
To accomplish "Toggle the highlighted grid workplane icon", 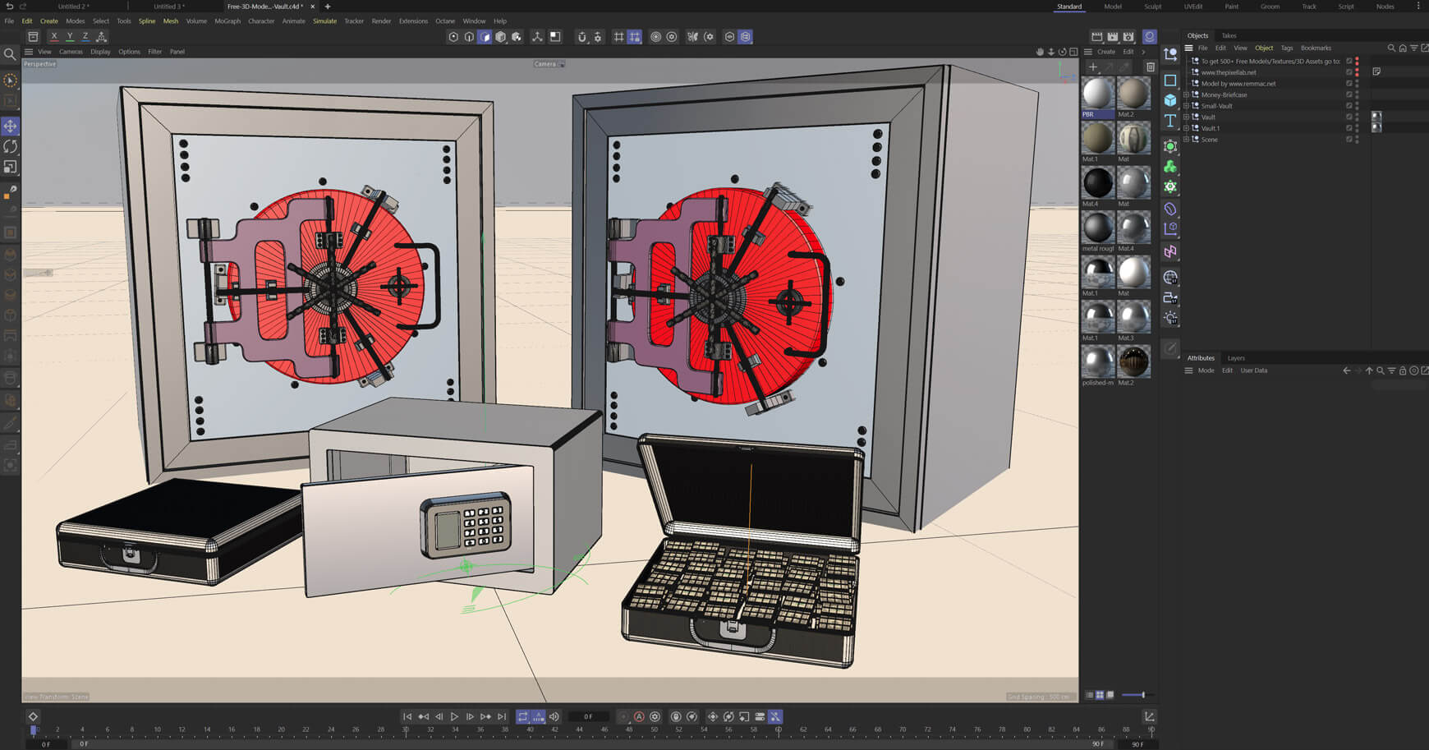I will pyautogui.click(x=635, y=36).
